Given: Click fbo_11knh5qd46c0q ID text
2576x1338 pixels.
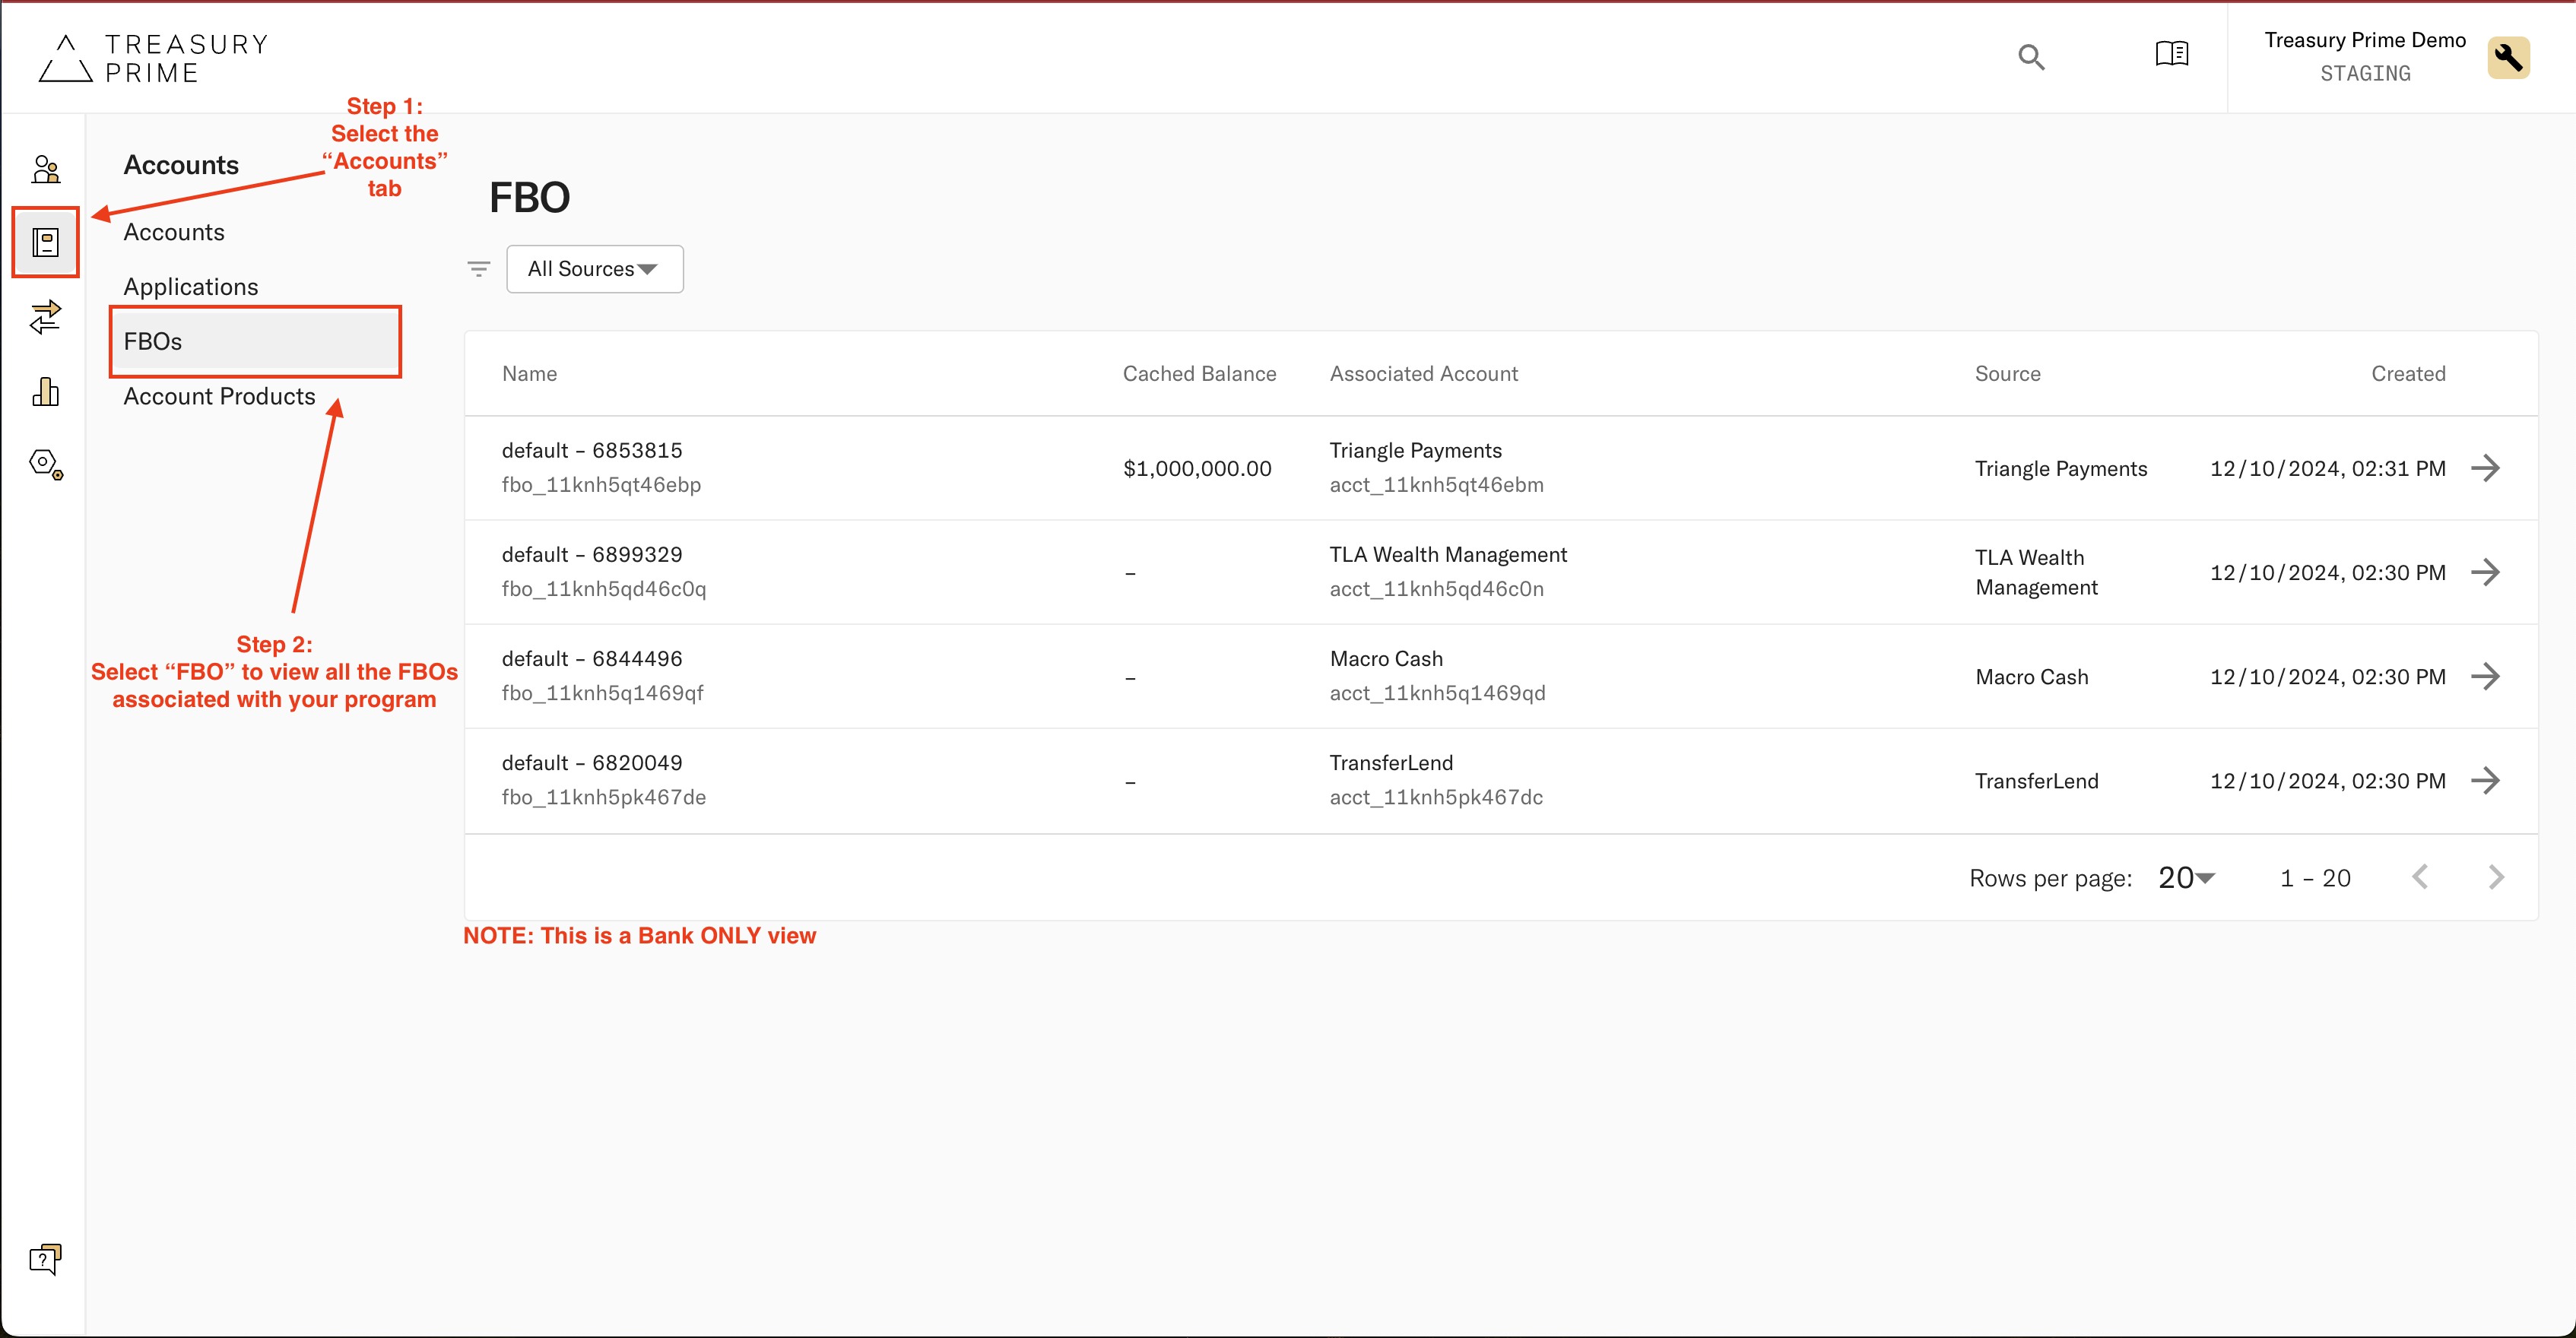Looking at the screenshot, I should [x=604, y=589].
